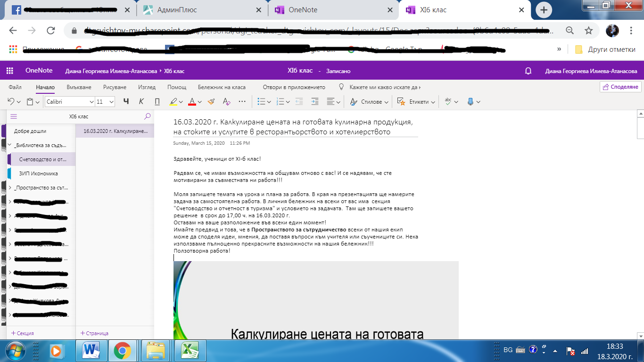Screen dimensions: 644x362
Task: Collapse the _Библиотека за съдържание section group
Action: 10,145
